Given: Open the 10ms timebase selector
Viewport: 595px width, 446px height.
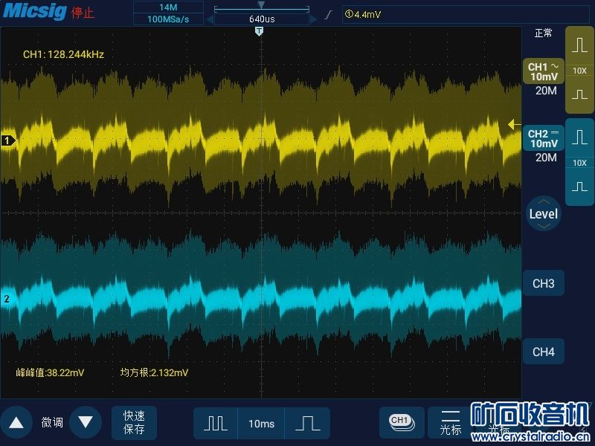Looking at the screenshot, I should pos(261,423).
